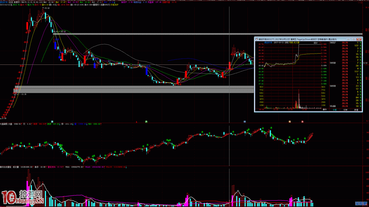Click the lower gray support zone band
The width and height of the screenshot is (369, 207).
(134, 89)
